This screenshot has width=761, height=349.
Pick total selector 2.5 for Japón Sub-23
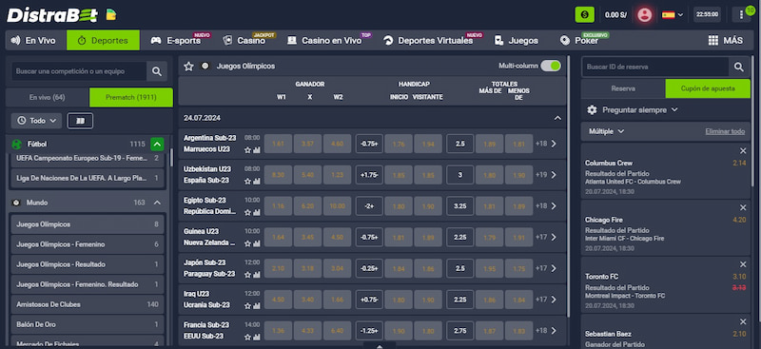460,268
